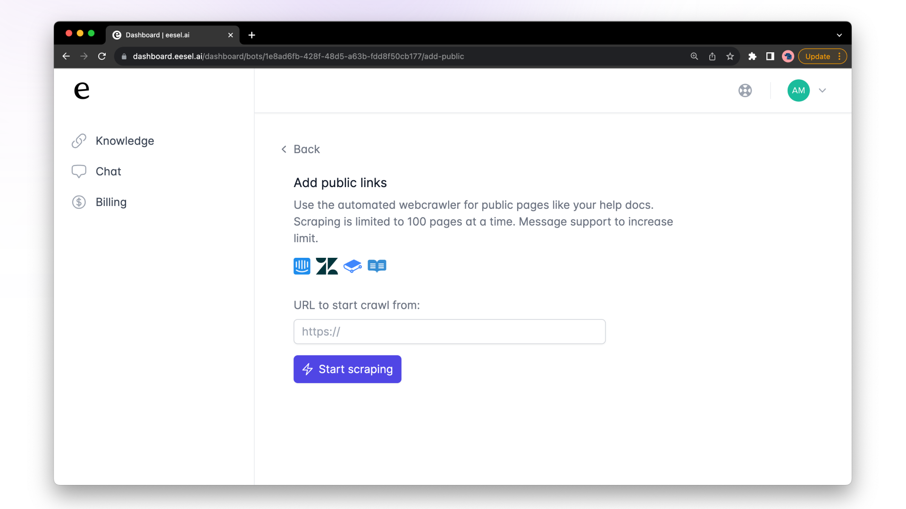Select the Readme integration icon
The image size is (906, 509).
[x=377, y=265]
